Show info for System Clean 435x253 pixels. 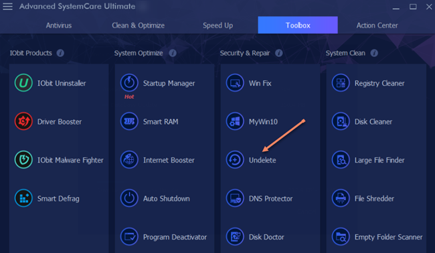[374, 53]
